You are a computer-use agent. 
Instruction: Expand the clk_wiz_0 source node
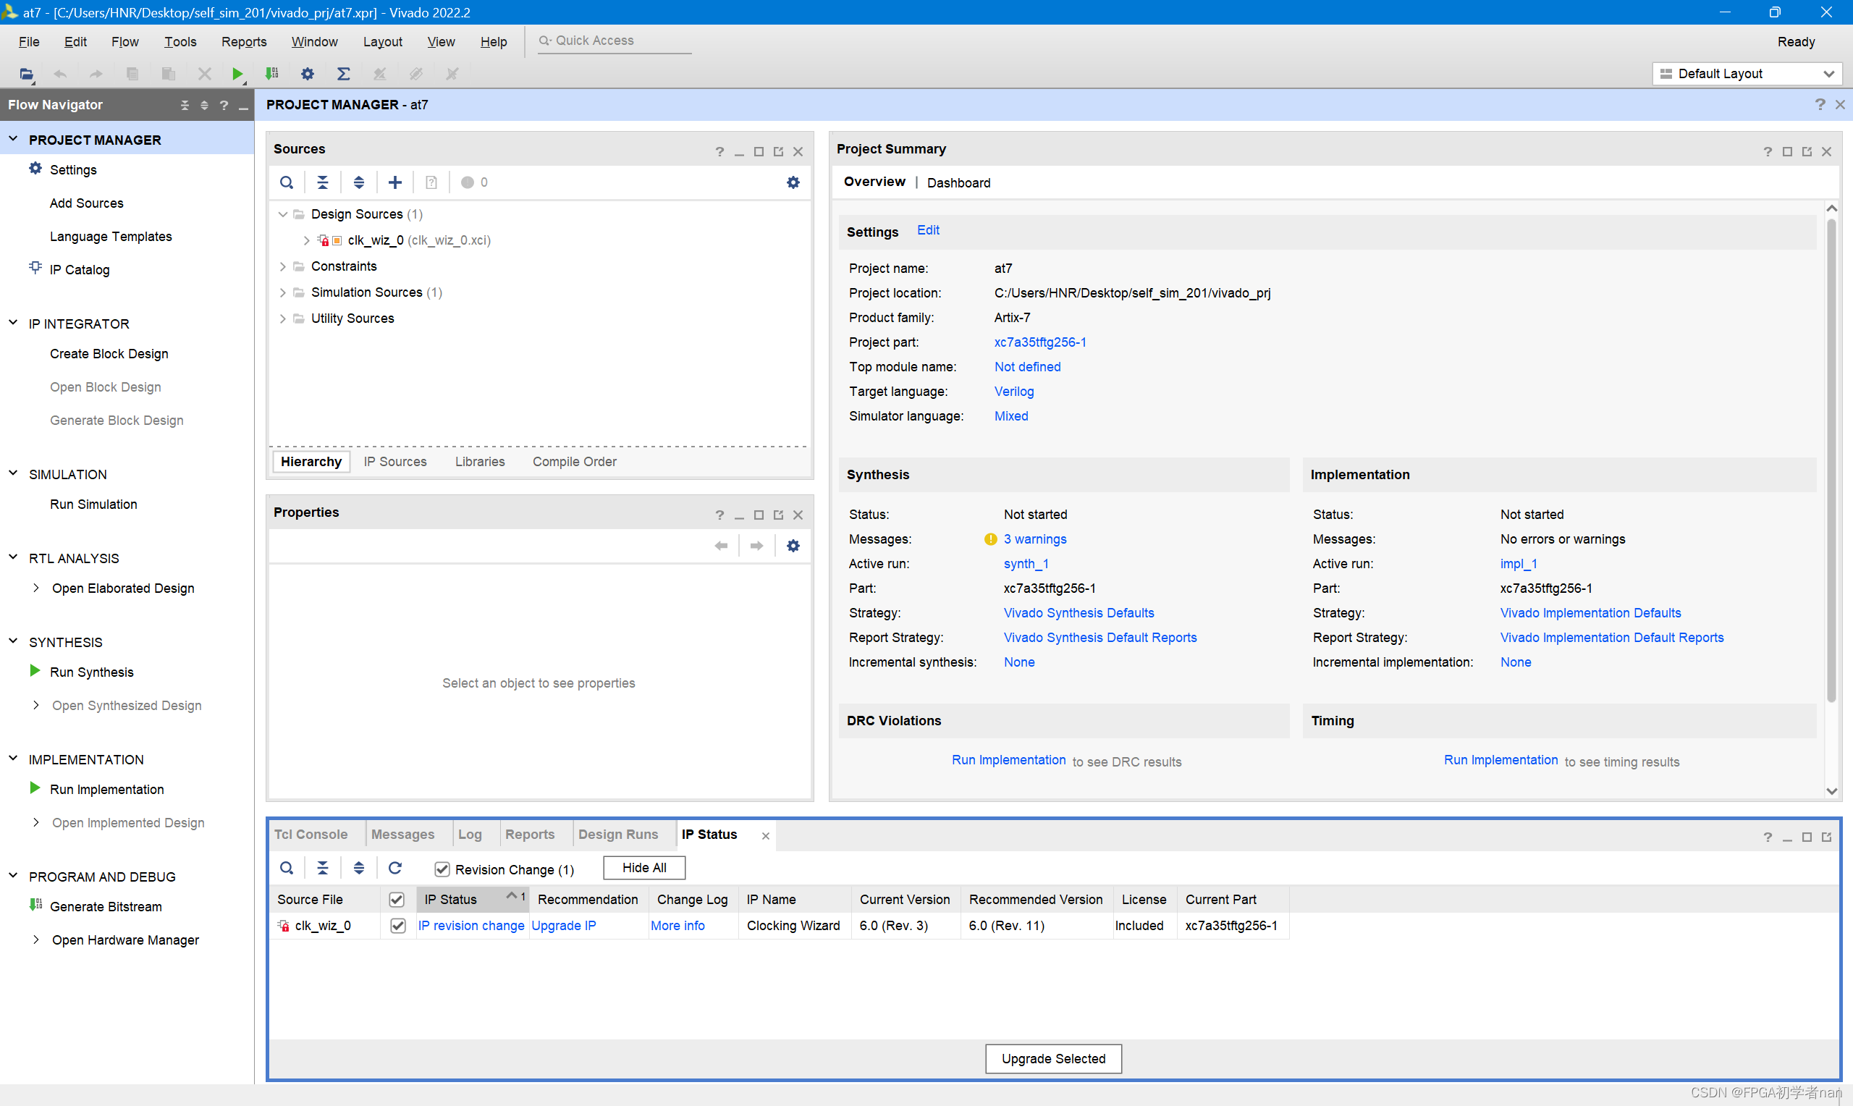click(x=306, y=241)
